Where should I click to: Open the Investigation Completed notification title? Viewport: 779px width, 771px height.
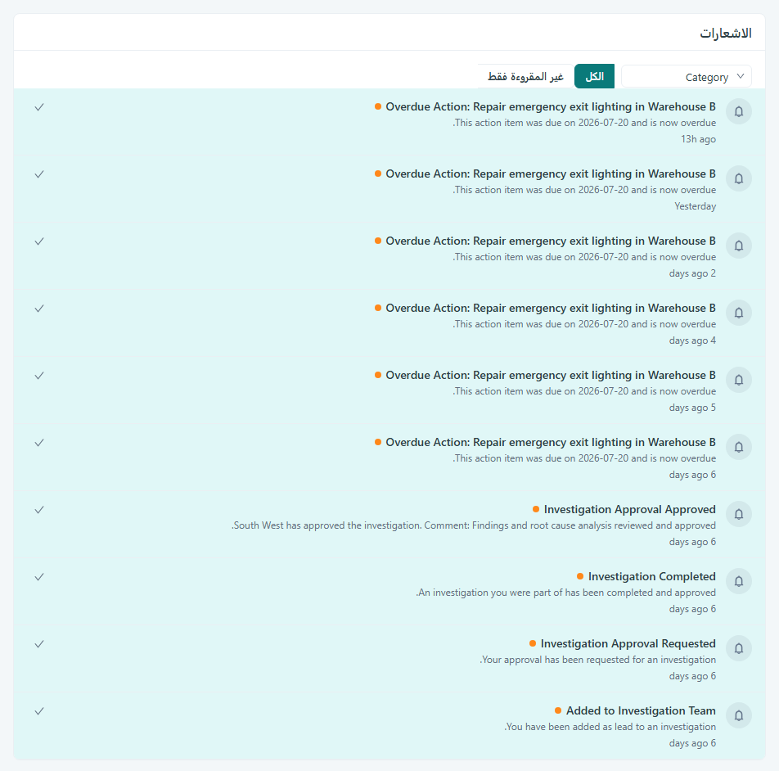tap(652, 576)
